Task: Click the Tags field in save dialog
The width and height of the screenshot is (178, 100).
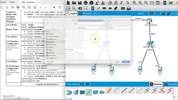Action: tap(91, 24)
